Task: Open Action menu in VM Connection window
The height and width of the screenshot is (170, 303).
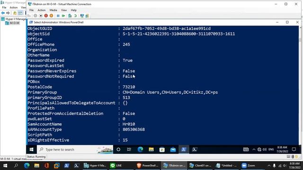Action: (42, 10)
